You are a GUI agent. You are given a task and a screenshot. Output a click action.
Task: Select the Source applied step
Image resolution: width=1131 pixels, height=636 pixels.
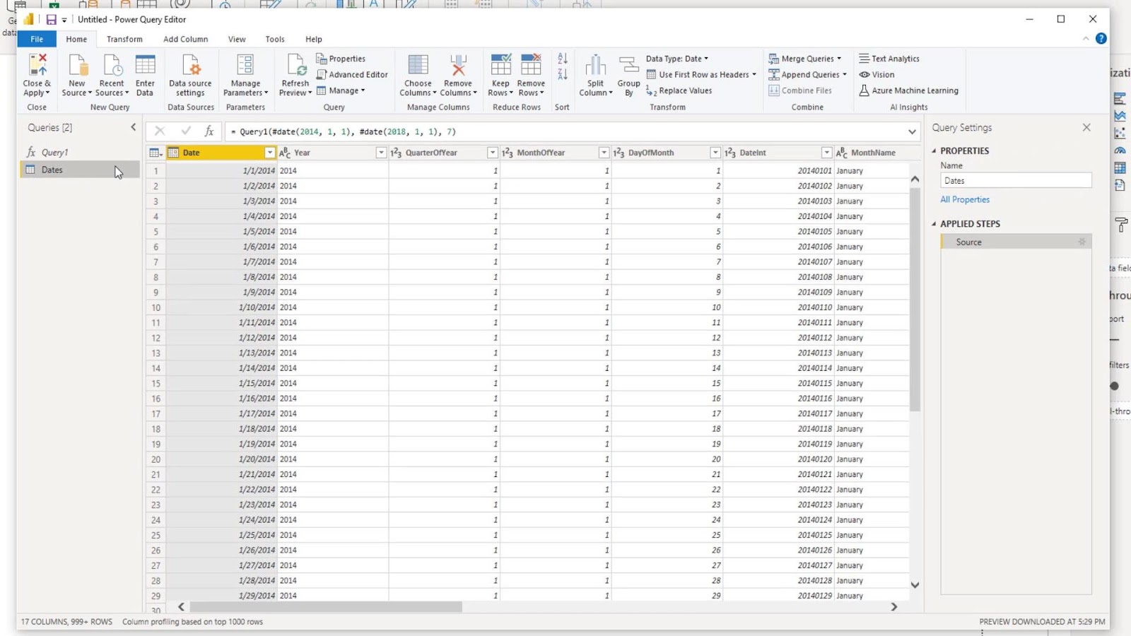[x=1016, y=242]
